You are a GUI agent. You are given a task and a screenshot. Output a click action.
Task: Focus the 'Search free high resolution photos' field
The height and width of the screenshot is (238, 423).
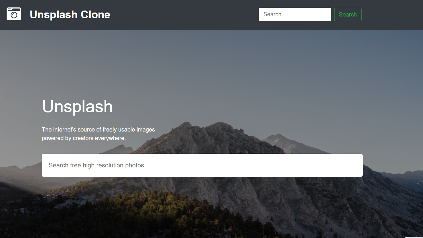202,165
